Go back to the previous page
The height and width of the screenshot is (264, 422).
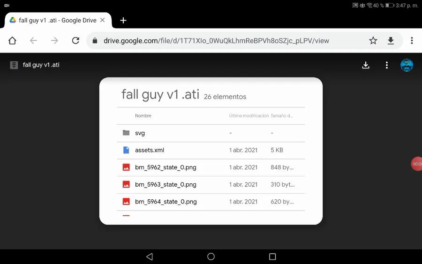pos(33,41)
